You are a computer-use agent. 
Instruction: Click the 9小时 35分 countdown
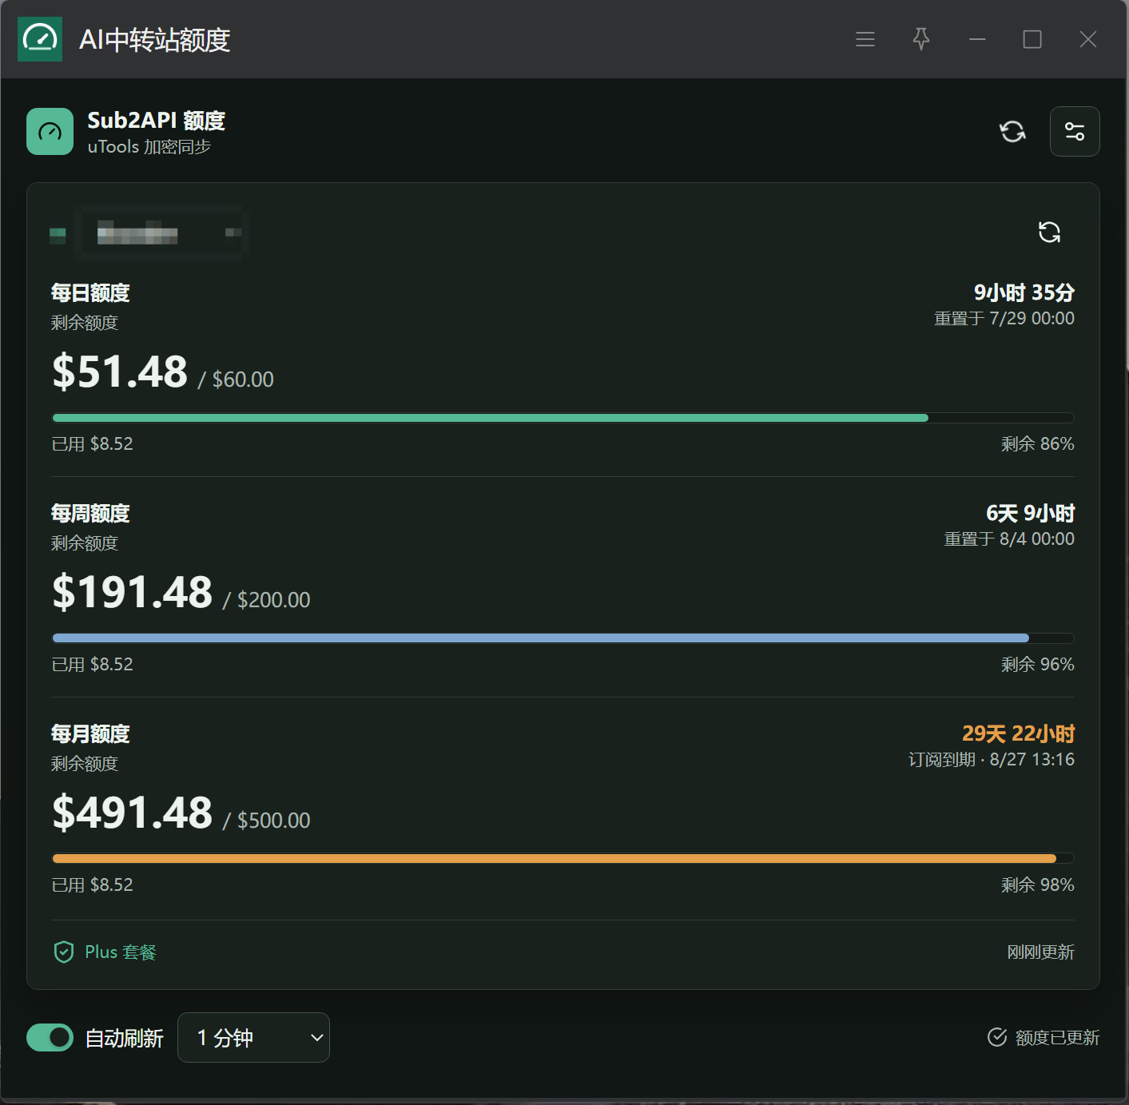point(1024,292)
